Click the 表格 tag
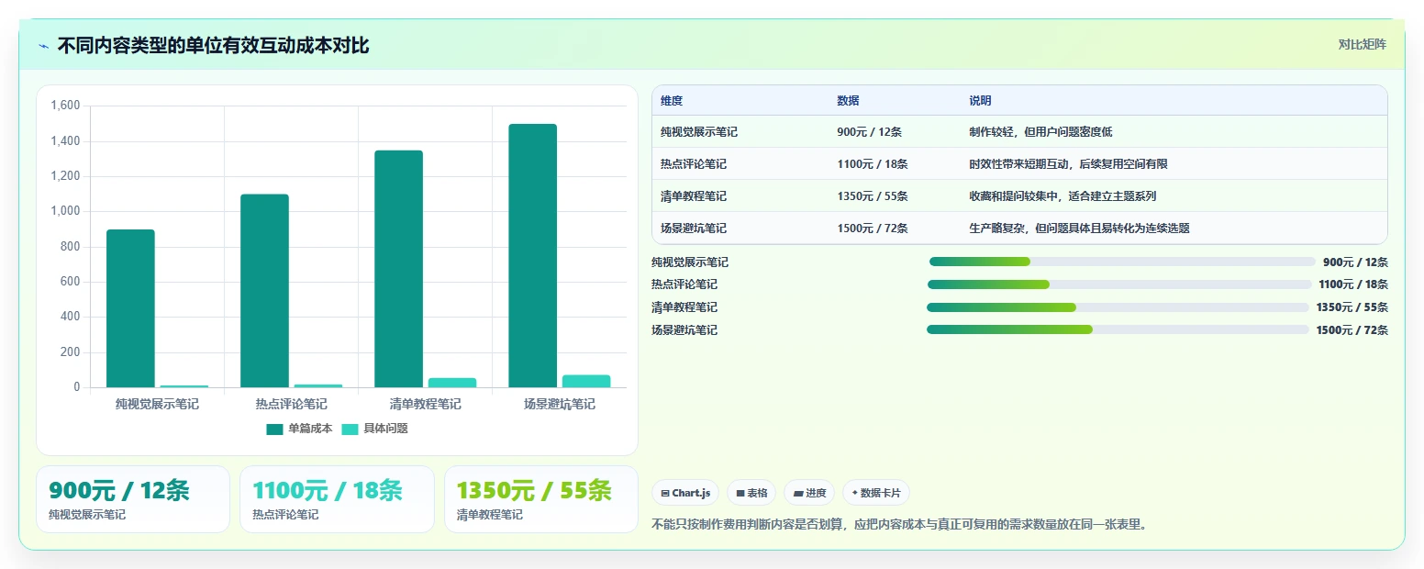This screenshot has width=1424, height=569. click(x=751, y=493)
